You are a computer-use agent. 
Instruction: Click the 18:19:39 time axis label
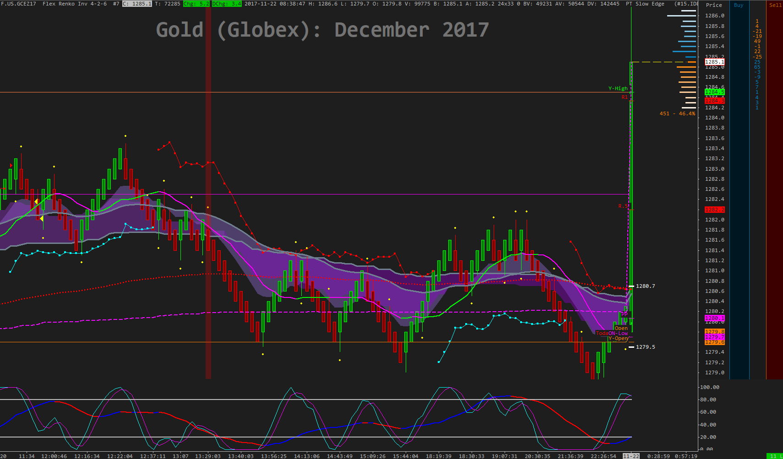pyautogui.click(x=439, y=456)
